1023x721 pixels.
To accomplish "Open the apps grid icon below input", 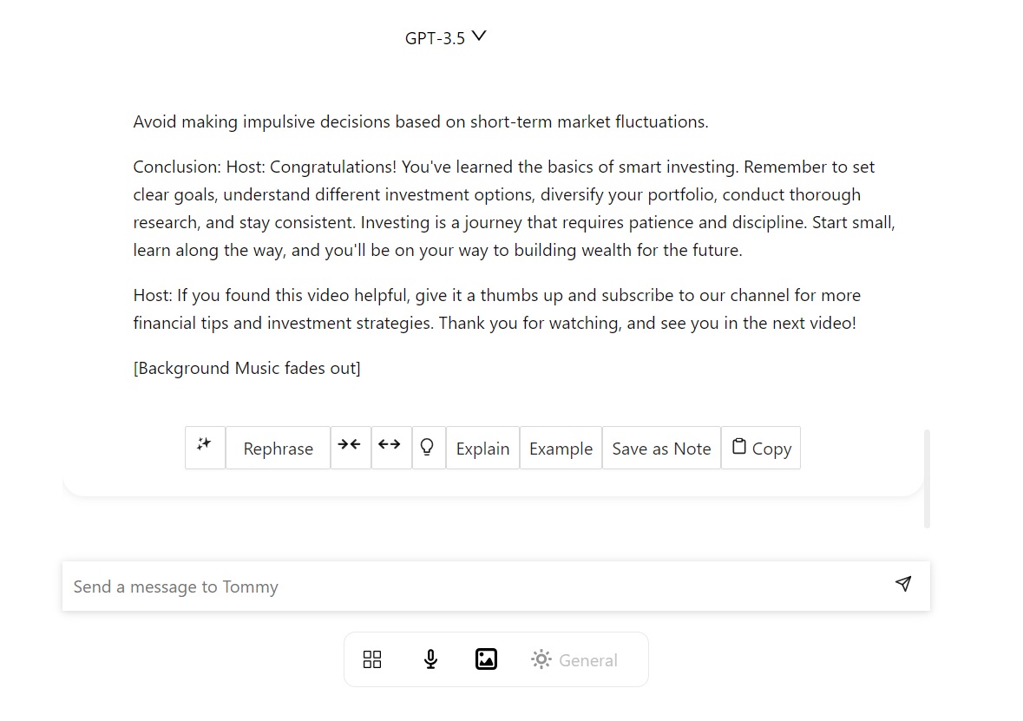I will (372, 659).
